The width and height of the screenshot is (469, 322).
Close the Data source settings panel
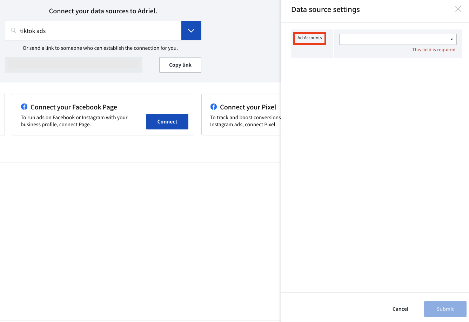click(x=458, y=9)
